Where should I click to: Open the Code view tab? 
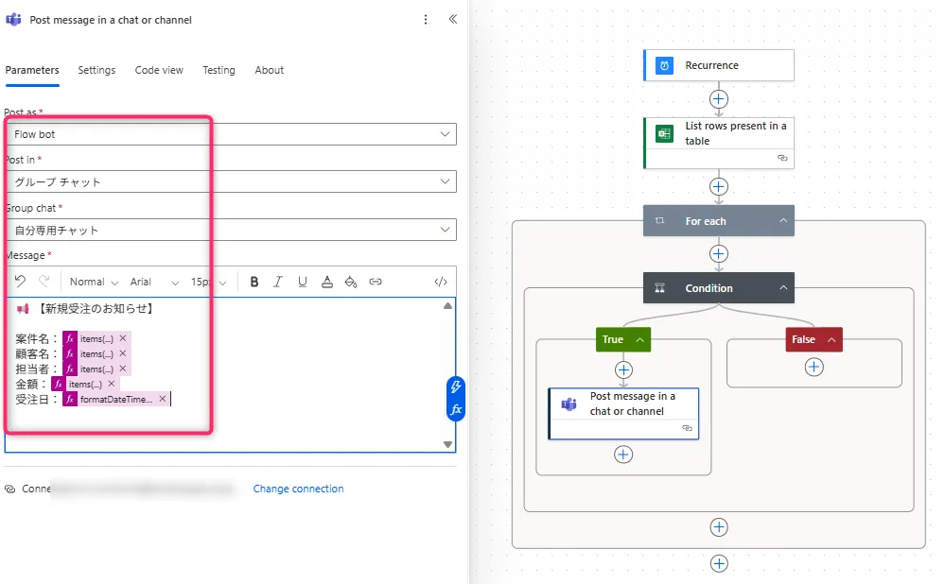coord(159,70)
